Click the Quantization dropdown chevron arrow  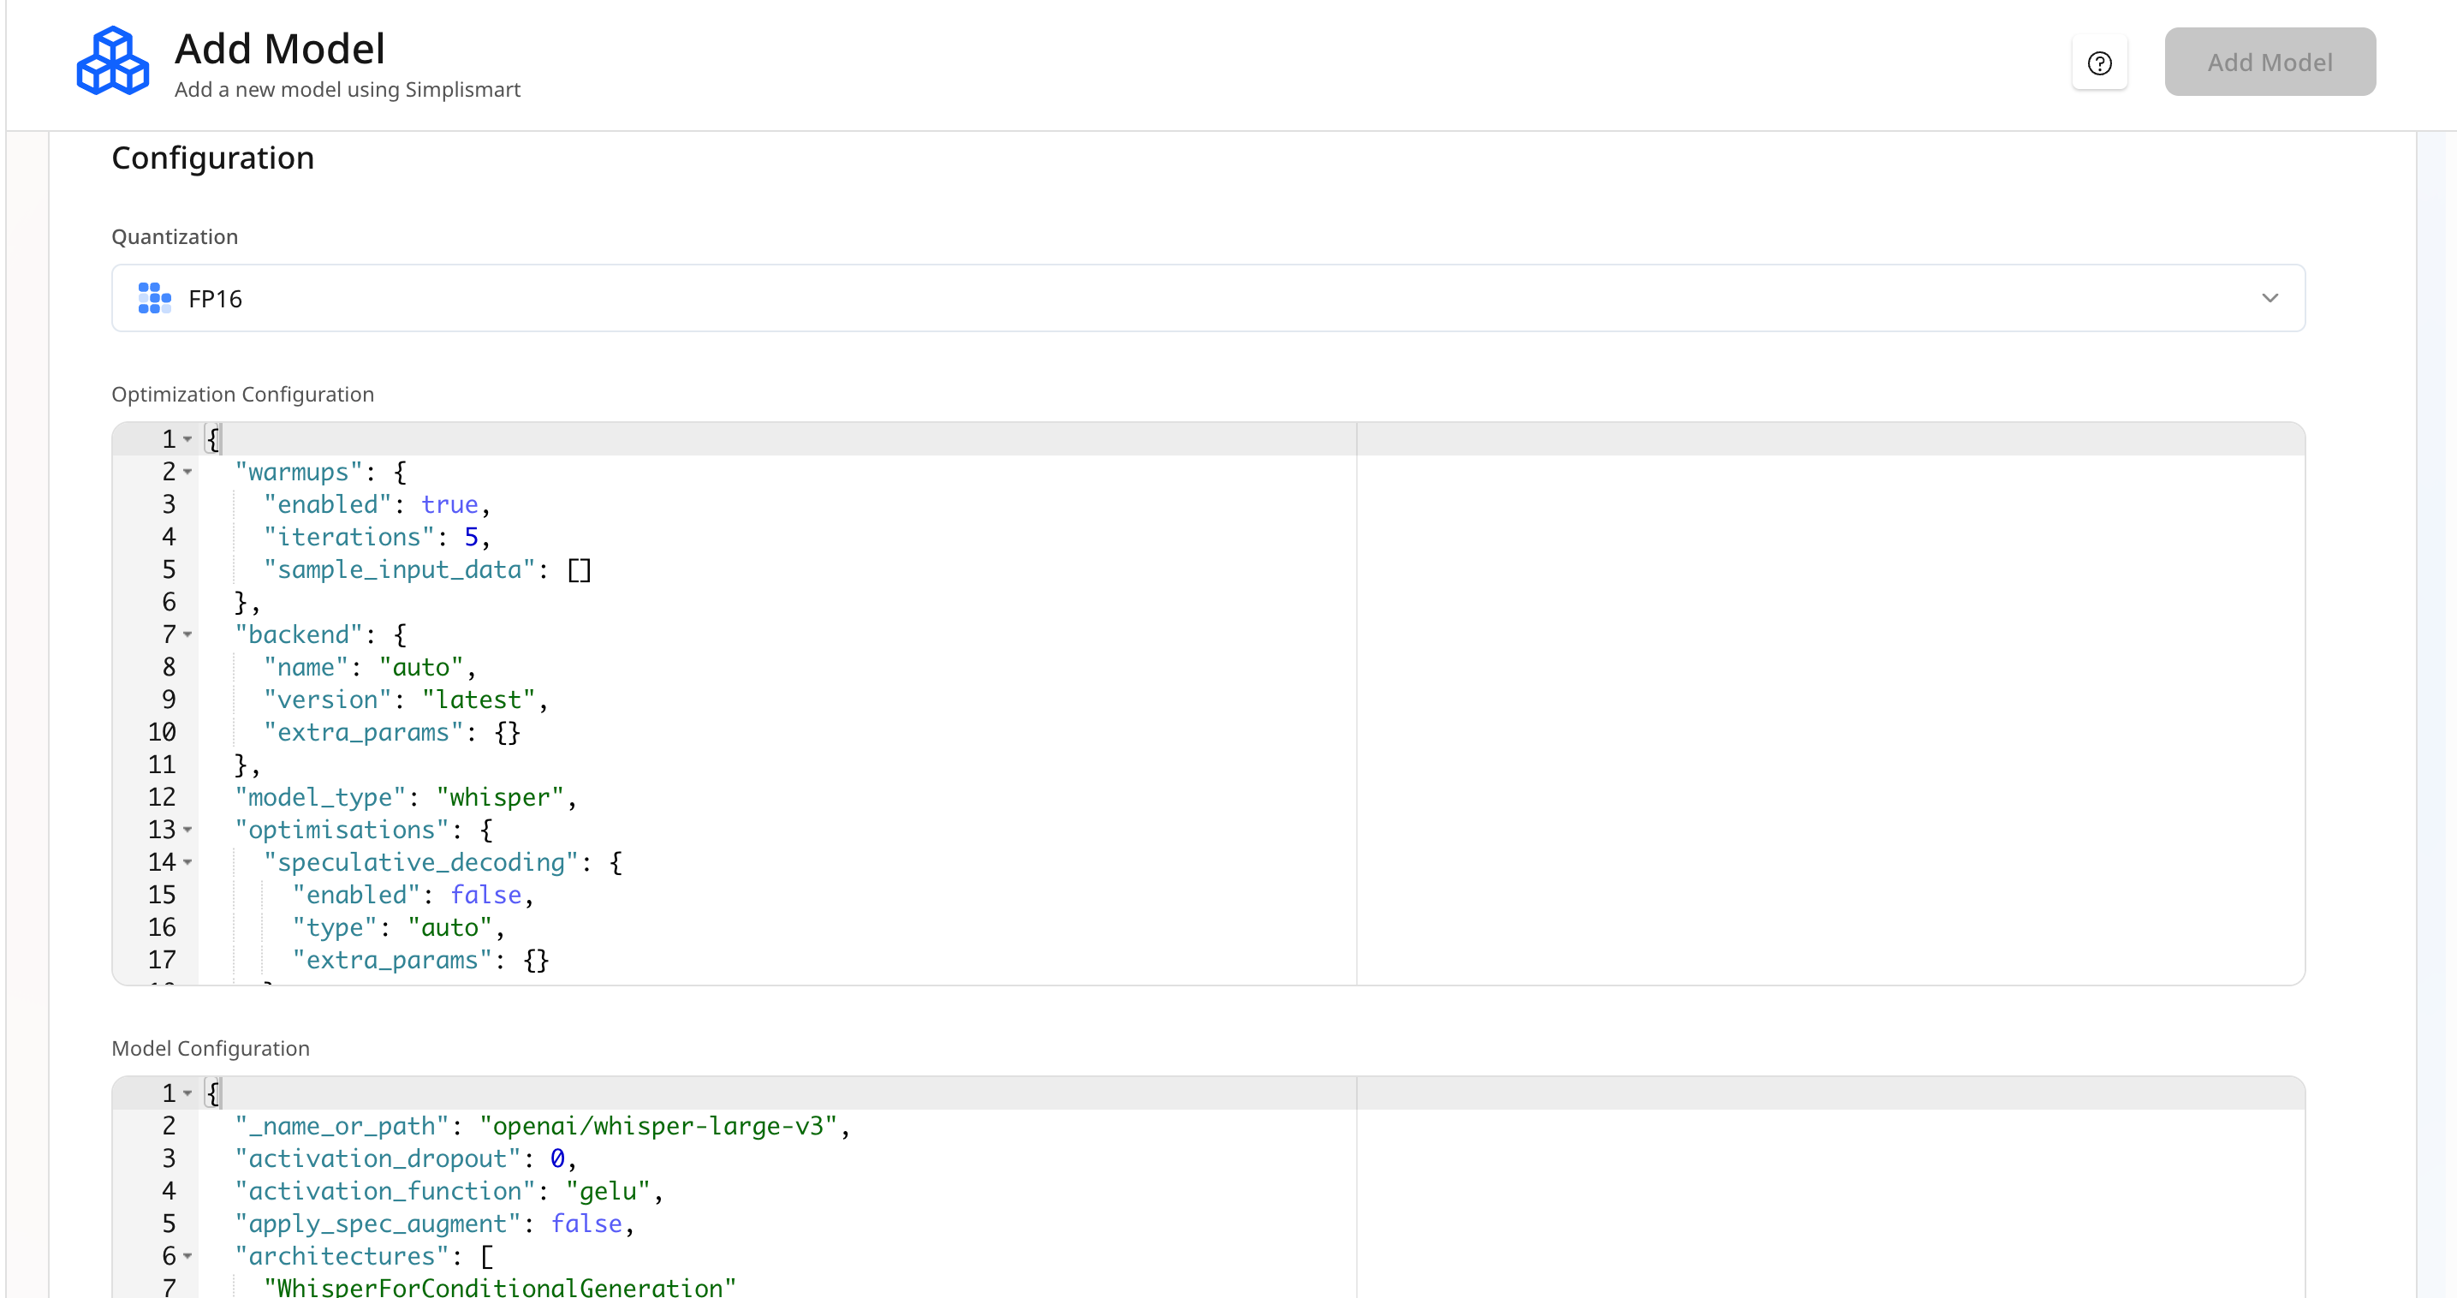[2270, 299]
